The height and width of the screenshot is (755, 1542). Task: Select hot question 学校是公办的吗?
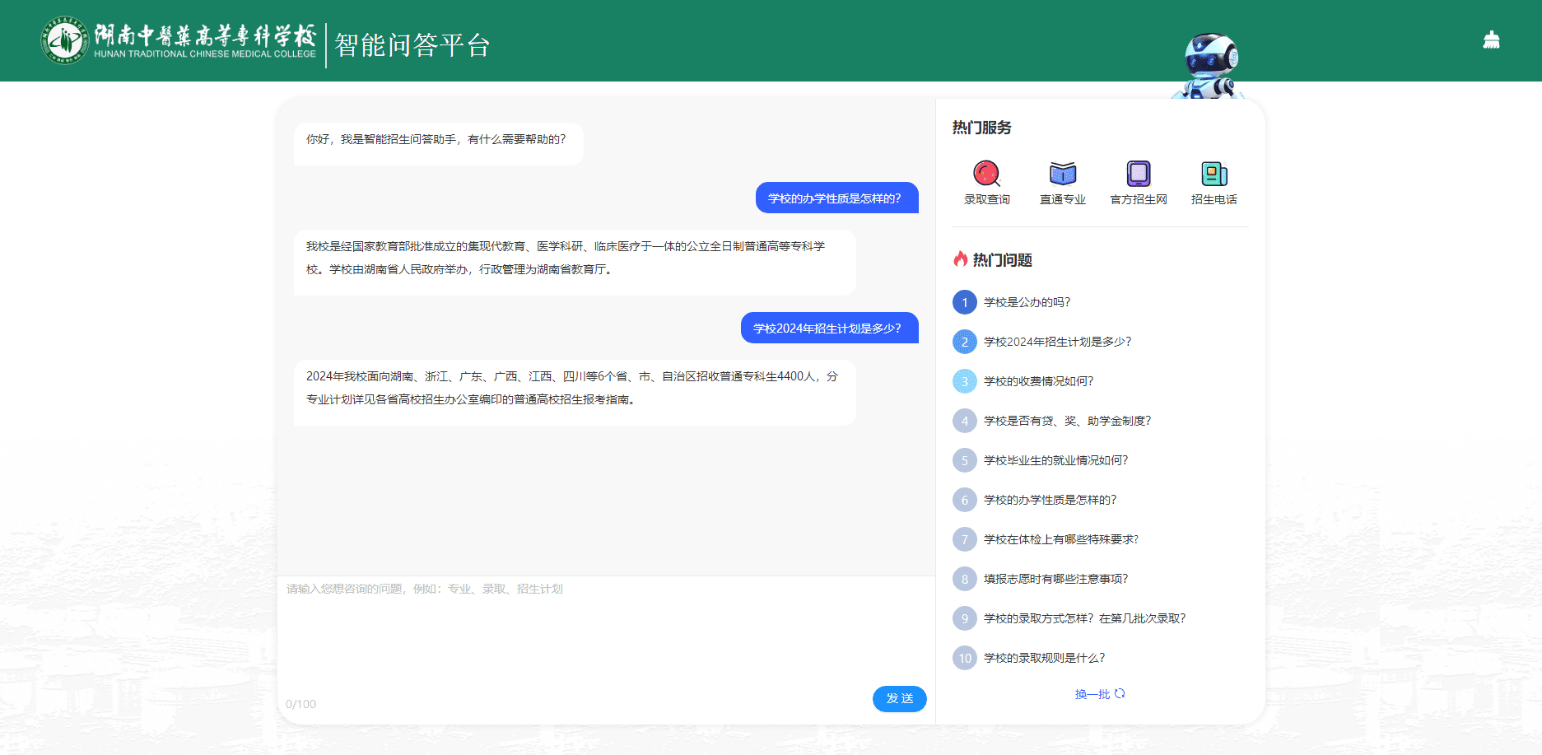point(1027,302)
